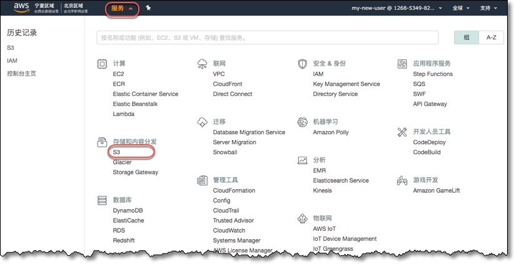Viewport: 514px width, 264px height.
Task: Open the ECR service
Action: (119, 84)
